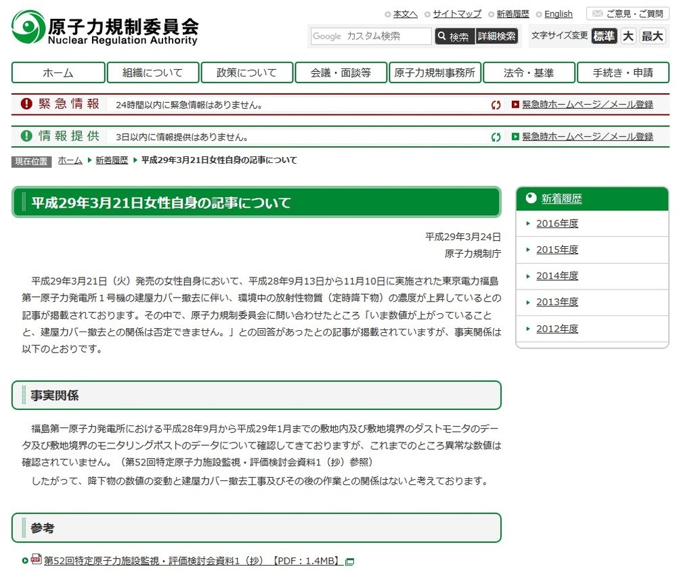Click the envelope icon in ご意見・ご質問
Image resolution: width=677 pixels, height=573 pixels.
[x=598, y=13]
